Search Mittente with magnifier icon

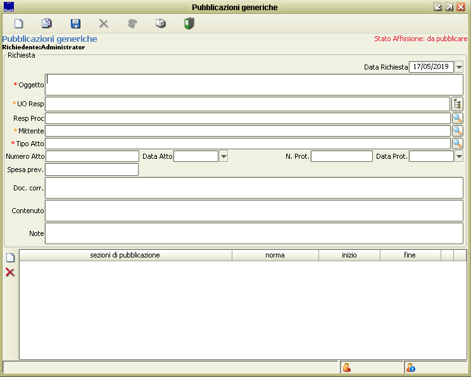coord(457,131)
